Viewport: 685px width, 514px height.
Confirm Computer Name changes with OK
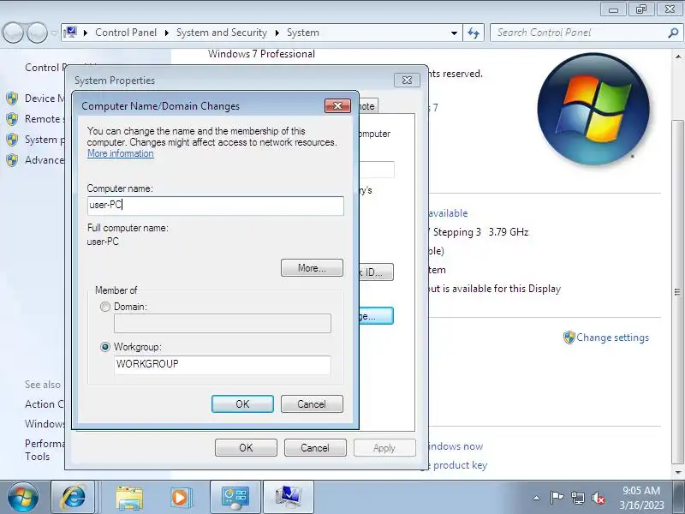(x=242, y=403)
